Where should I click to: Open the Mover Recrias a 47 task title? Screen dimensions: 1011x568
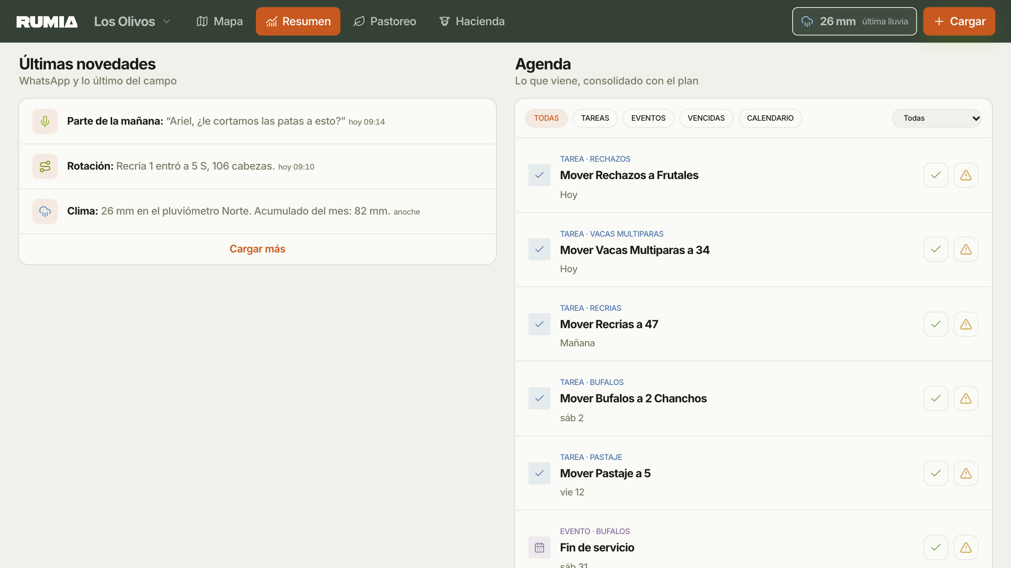(609, 324)
